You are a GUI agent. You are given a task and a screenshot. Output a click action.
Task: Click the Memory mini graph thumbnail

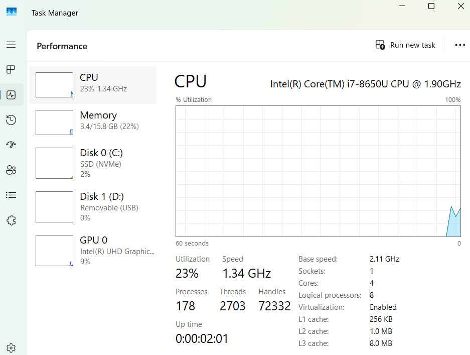54,123
